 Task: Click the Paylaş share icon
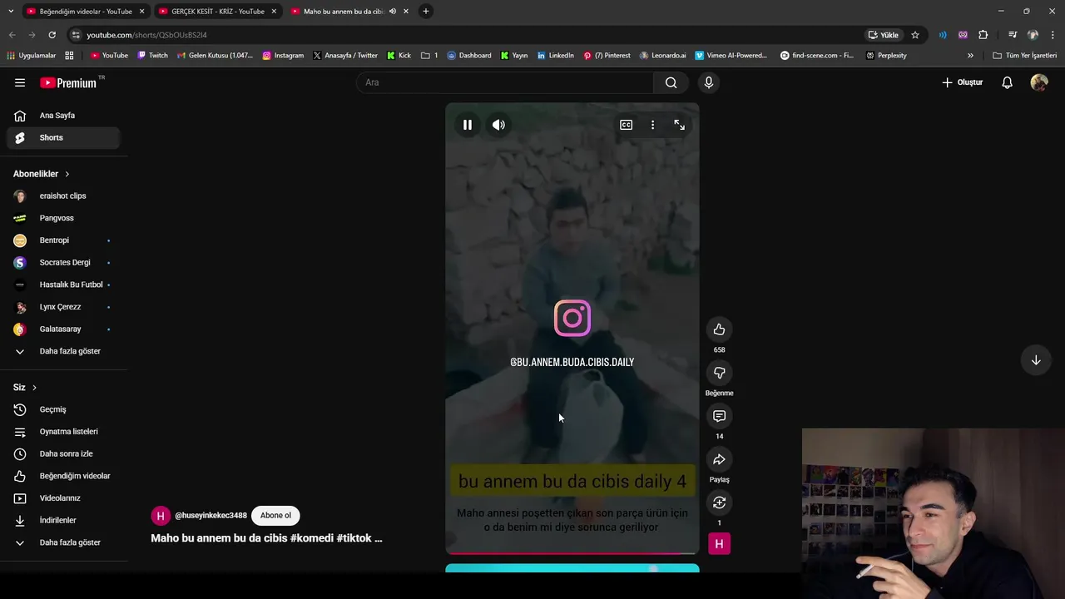(x=719, y=459)
